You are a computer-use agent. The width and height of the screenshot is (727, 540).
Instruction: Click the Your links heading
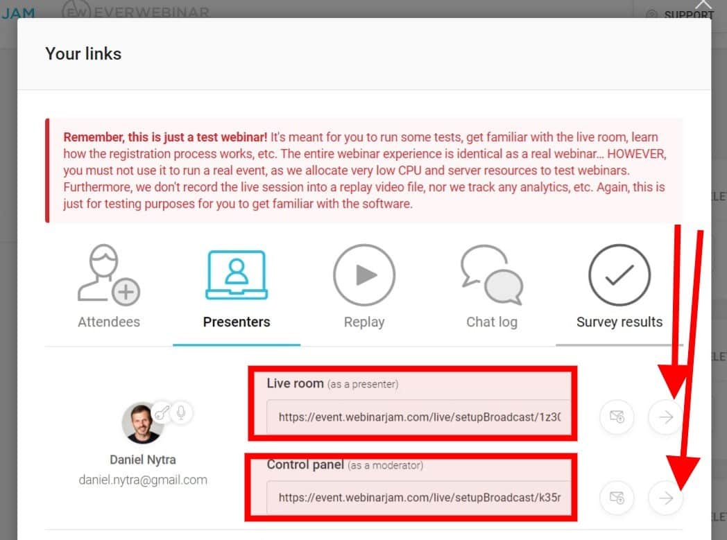pos(83,53)
